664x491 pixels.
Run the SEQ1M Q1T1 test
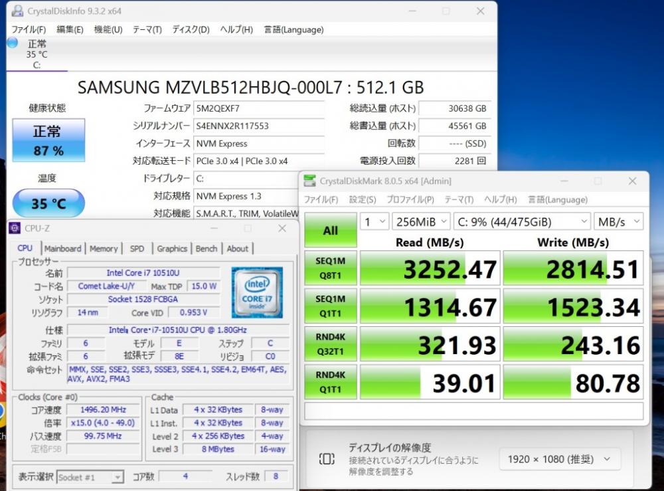pyautogui.click(x=330, y=306)
